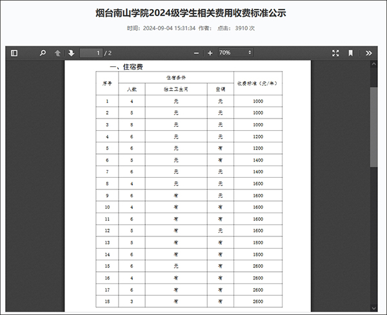Zoom in with the plus button
This screenshot has height=315, width=387.
pyautogui.click(x=210, y=53)
